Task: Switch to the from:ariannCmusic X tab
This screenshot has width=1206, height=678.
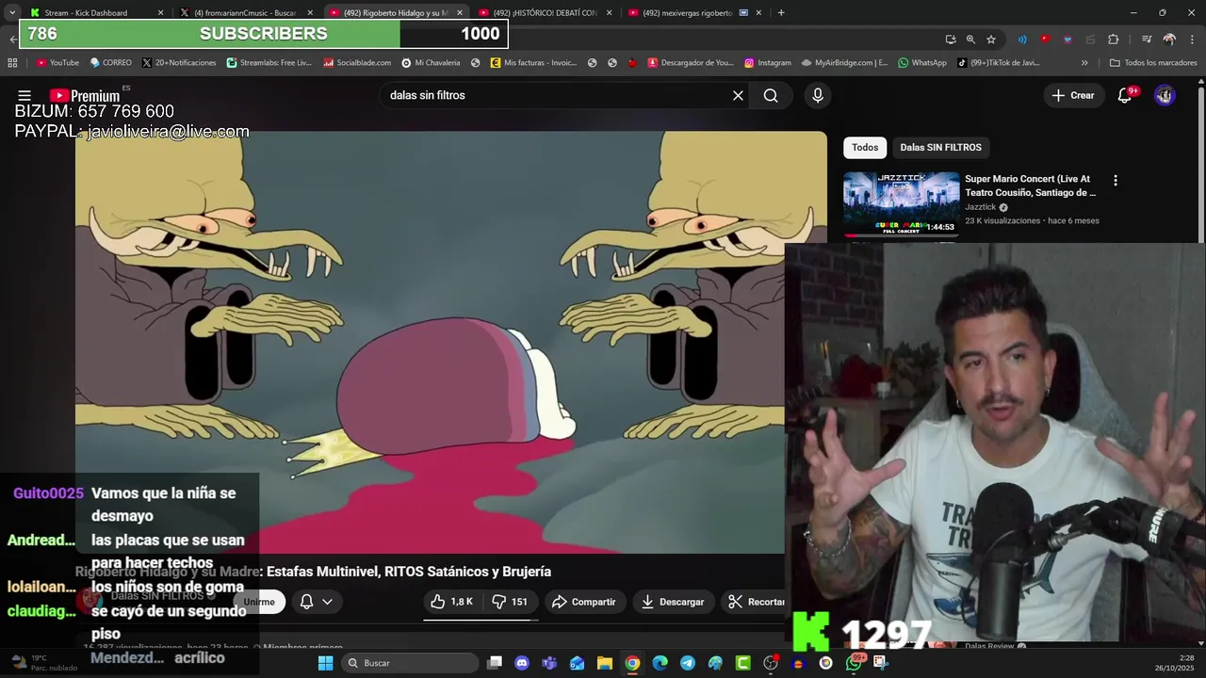Action: pos(245,12)
